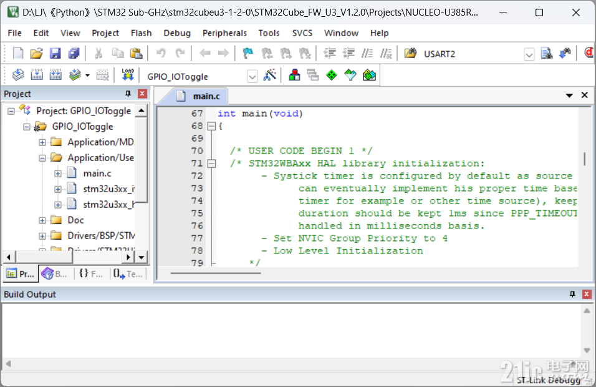Click the Project panel horizontal scrollbar

click(44, 257)
